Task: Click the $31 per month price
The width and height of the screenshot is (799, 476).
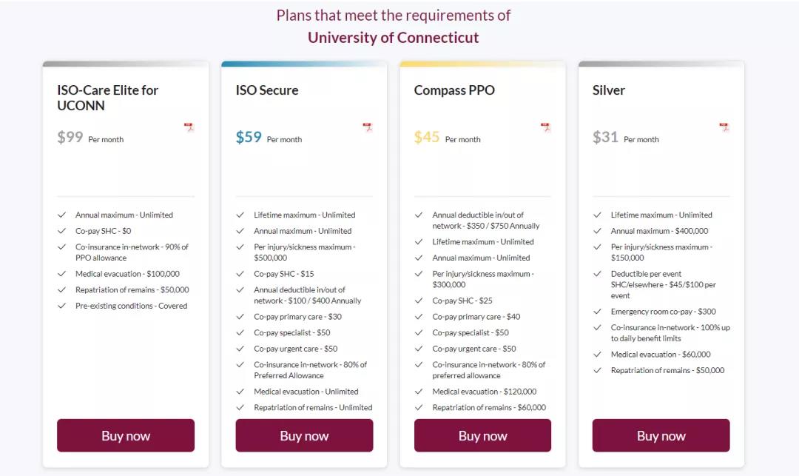Action: (x=606, y=137)
